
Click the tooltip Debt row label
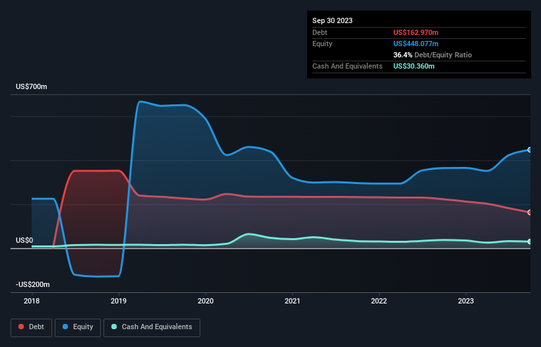point(320,32)
